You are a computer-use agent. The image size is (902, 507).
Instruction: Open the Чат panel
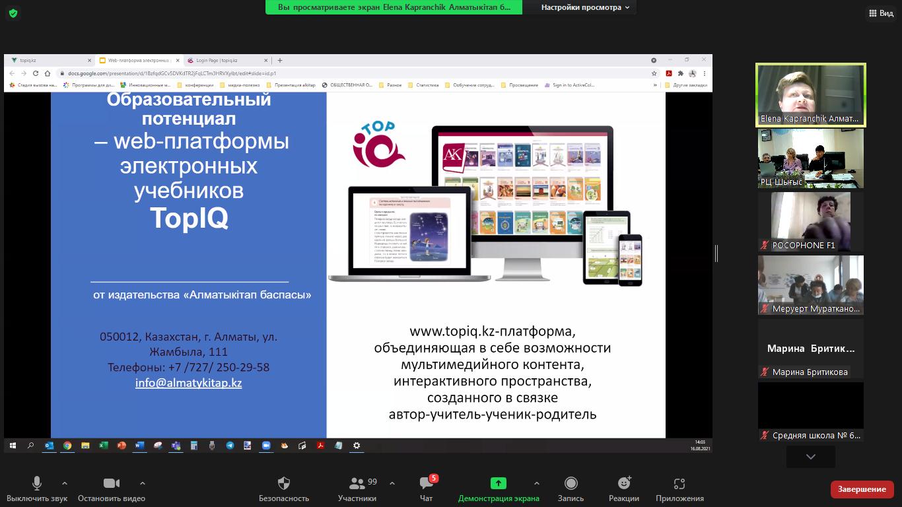click(427, 489)
